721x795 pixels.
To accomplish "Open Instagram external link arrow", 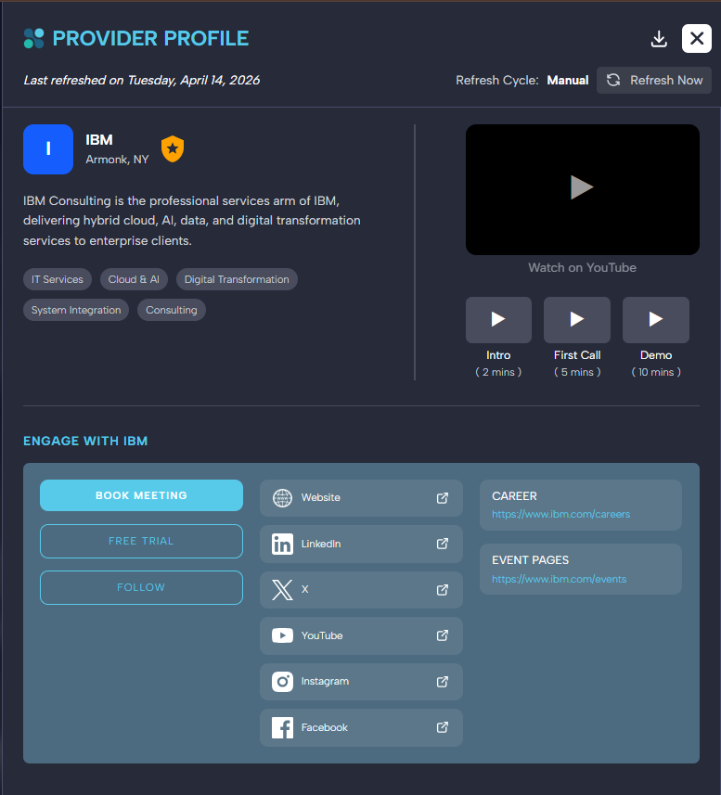I will click(x=442, y=682).
